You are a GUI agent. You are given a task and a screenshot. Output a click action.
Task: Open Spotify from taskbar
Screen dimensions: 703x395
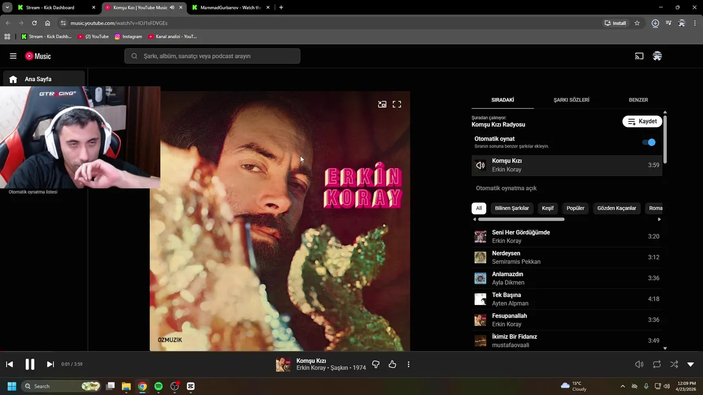pyautogui.click(x=158, y=386)
